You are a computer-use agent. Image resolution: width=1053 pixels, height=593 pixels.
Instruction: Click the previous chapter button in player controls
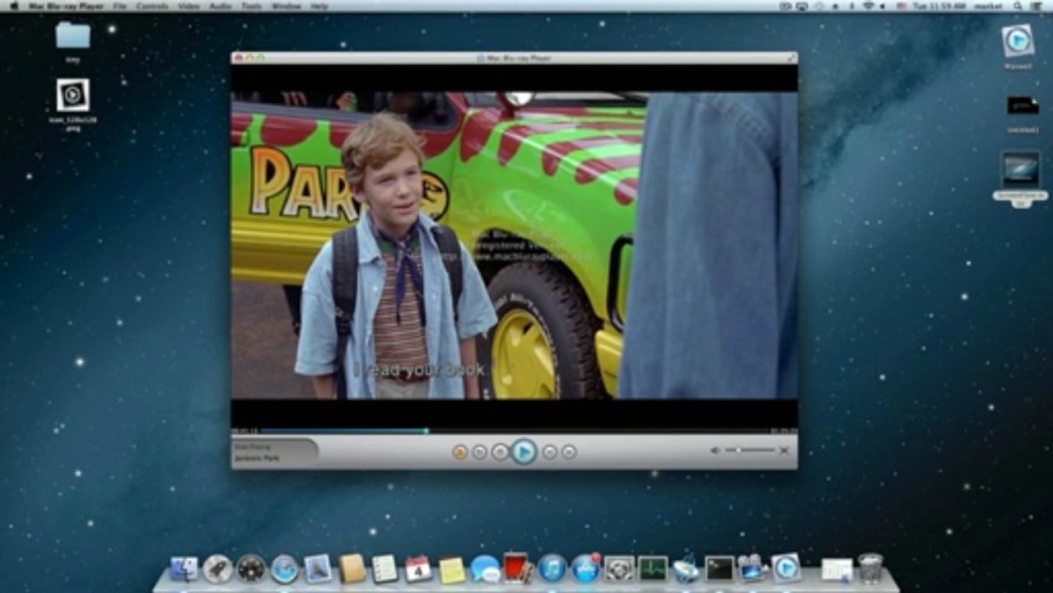(x=480, y=451)
